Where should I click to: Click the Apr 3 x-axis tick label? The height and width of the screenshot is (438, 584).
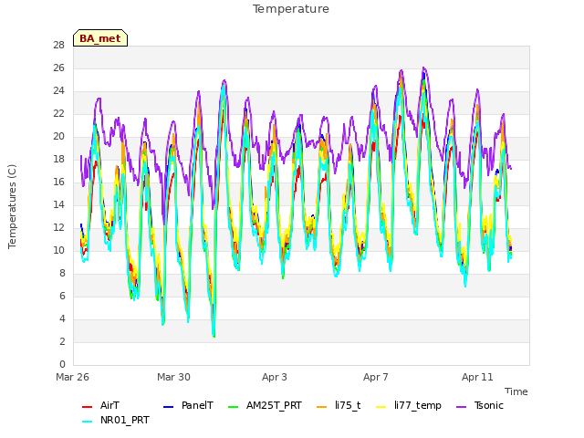click(275, 377)
